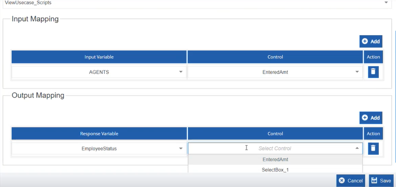This screenshot has height=187, width=396.
Task: Choose EnteredAmt from the control options list
Action: pos(275,159)
